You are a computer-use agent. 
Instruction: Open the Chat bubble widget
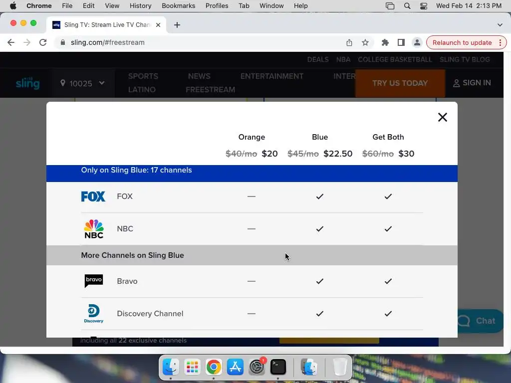[481, 321]
